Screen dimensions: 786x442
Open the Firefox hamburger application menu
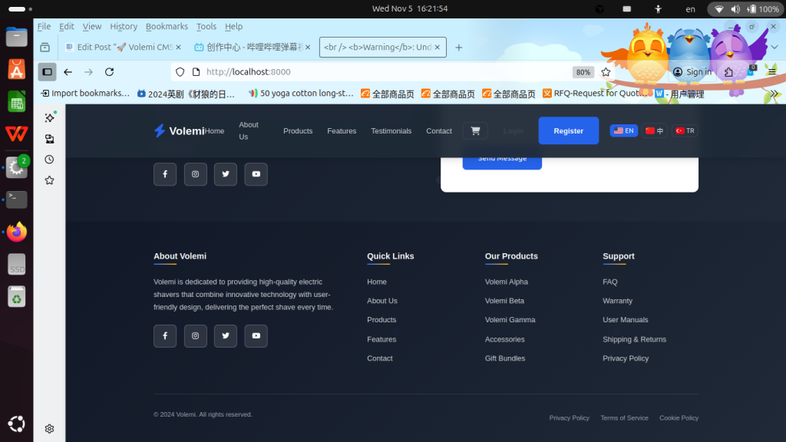point(771,72)
